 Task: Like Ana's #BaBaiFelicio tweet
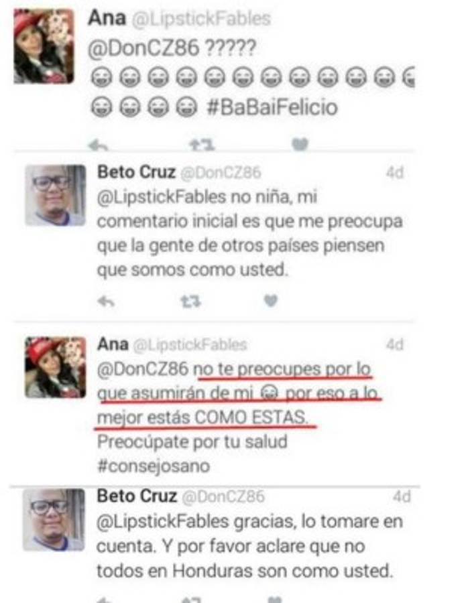click(300, 144)
